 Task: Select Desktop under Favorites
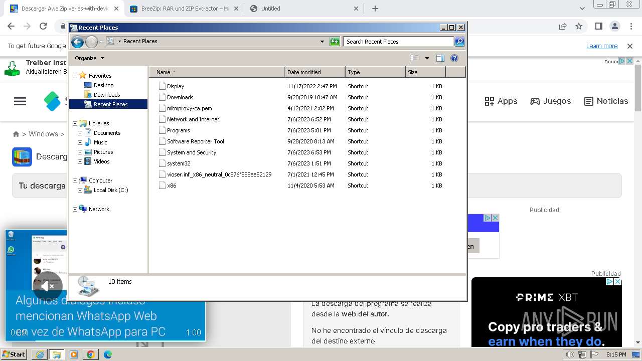[x=103, y=85]
